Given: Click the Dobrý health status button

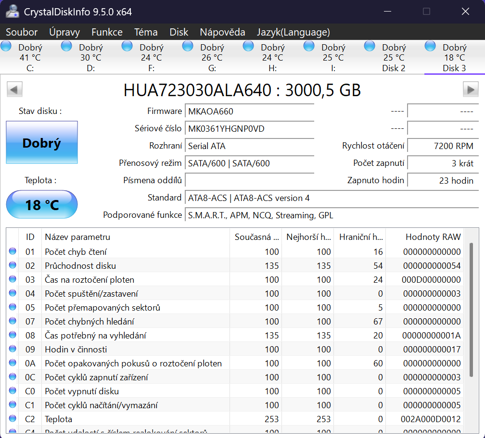Looking at the screenshot, I should pos(42,142).
